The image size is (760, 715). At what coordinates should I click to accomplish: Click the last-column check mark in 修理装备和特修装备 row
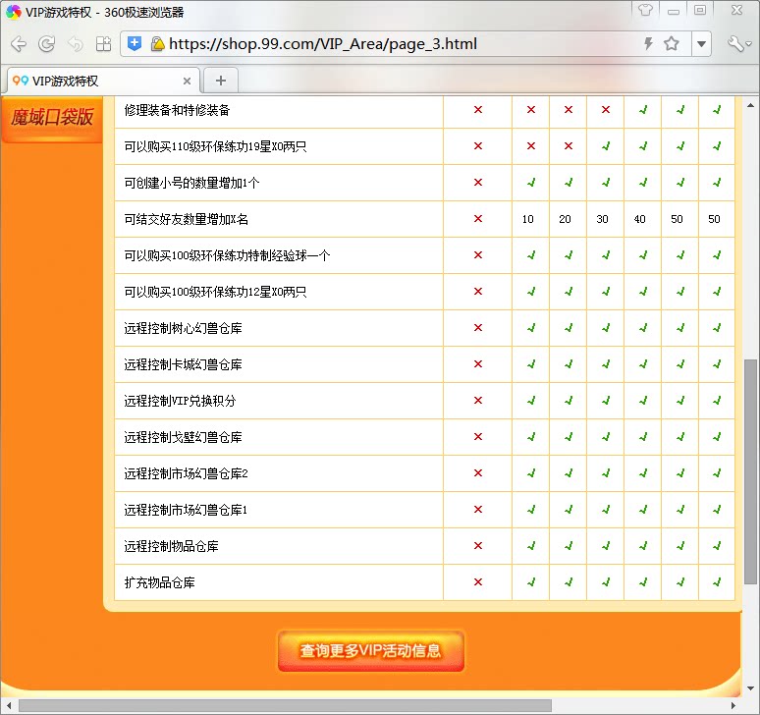tap(717, 110)
